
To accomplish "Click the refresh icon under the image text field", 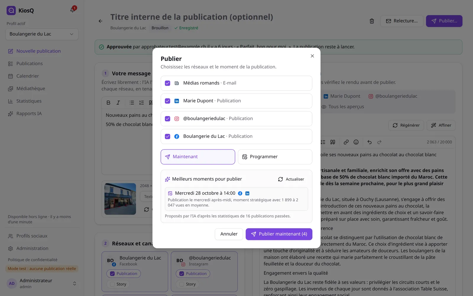I will [x=146, y=210].
